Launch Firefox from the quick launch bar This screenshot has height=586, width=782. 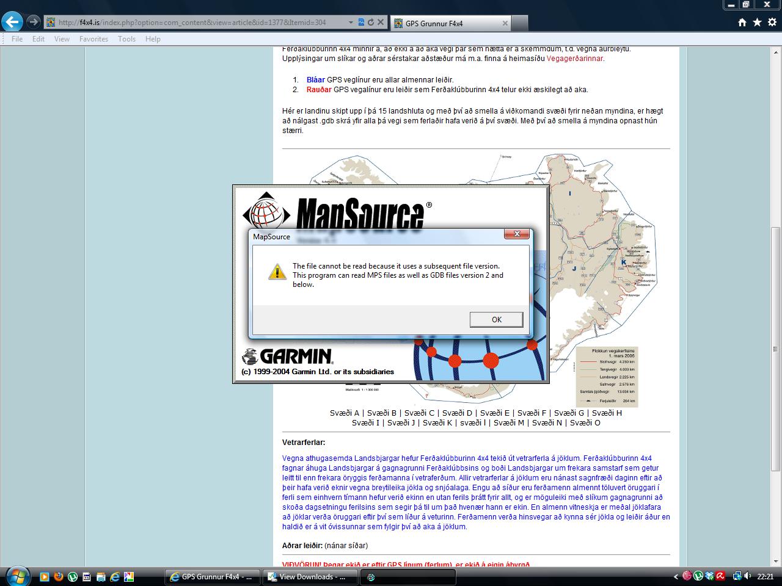[59, 576]
